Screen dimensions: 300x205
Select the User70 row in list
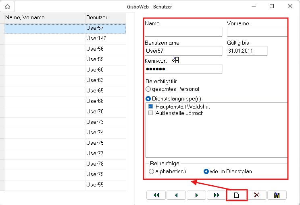click(65, 112)
